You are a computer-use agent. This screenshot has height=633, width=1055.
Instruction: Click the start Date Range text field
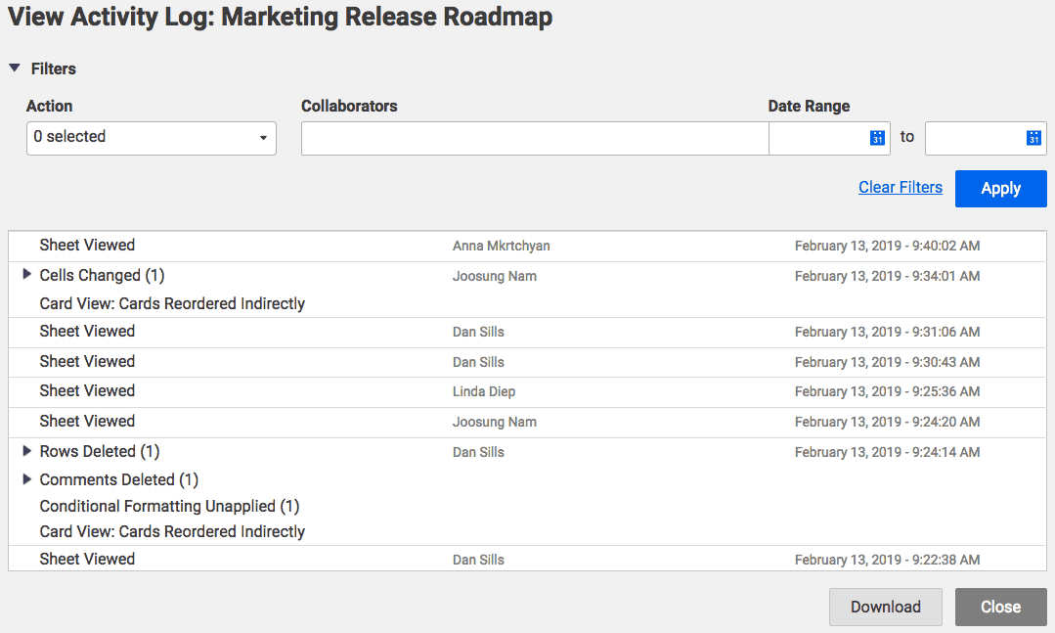click(817, 138)
